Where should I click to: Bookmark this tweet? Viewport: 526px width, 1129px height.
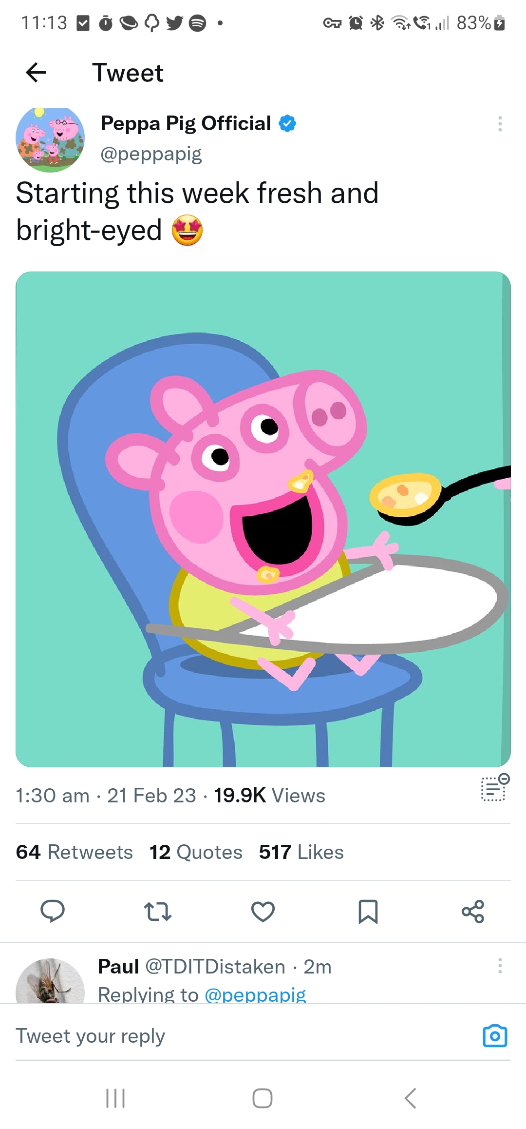[x=368, y=911]
